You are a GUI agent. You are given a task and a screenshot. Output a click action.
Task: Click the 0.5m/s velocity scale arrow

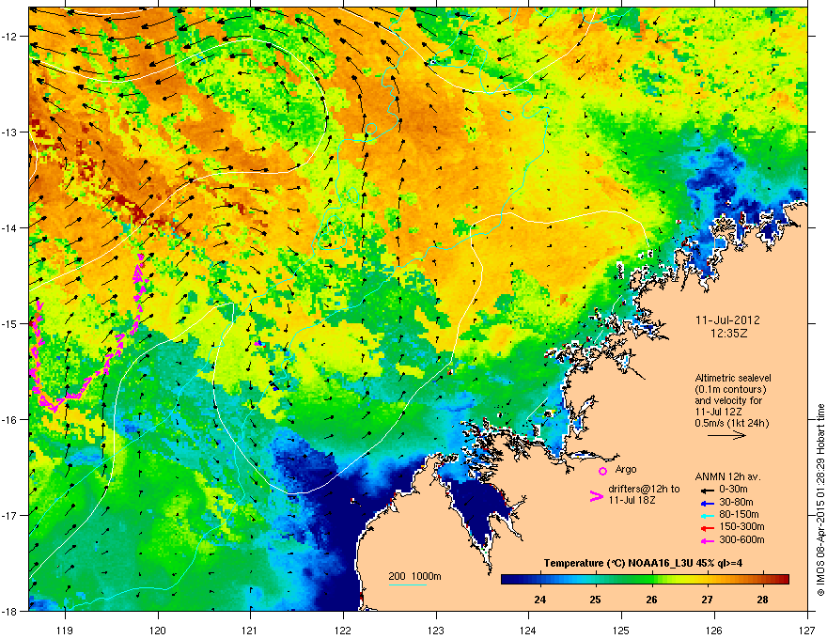coord(726,435)
